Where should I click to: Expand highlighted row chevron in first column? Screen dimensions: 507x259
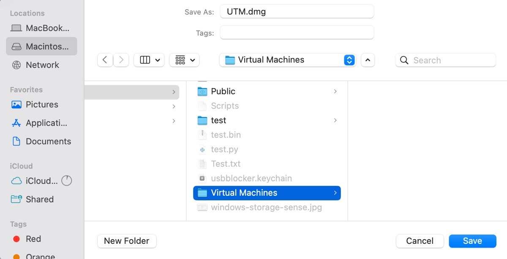coord(174,92)
